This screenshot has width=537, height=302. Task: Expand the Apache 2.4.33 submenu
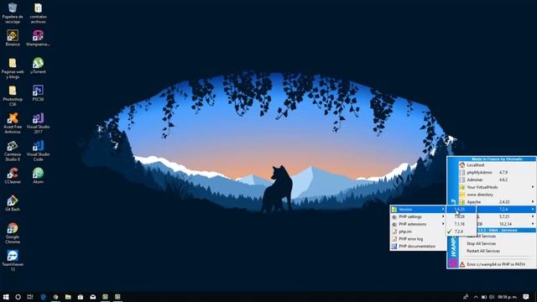(x=497, y=202)
